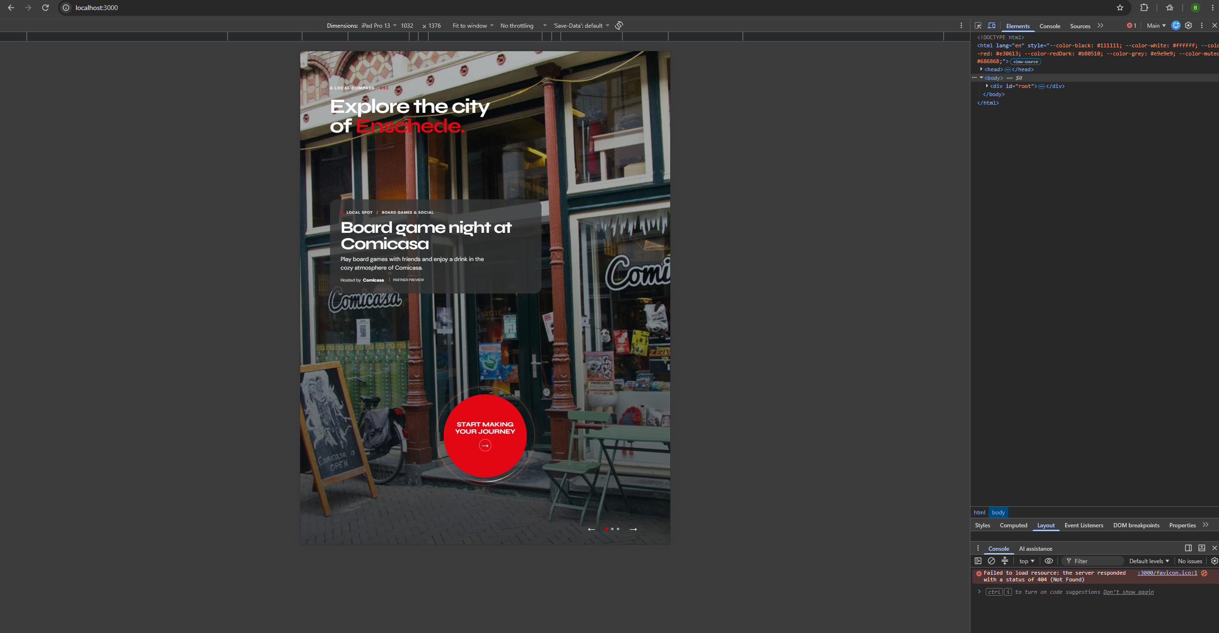This screenshot has height=633, width=1219.
Task: Go to next slide with right arrow
Action: tap(633, 529)
